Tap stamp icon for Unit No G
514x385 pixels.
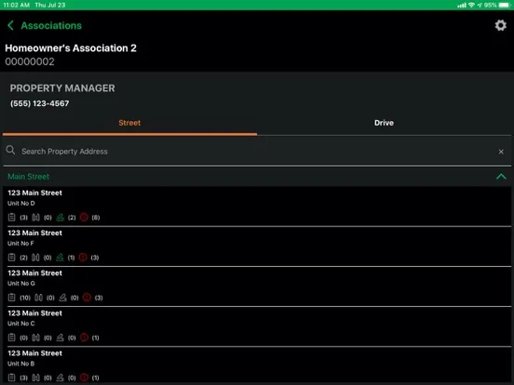click(x=62, y=298)
